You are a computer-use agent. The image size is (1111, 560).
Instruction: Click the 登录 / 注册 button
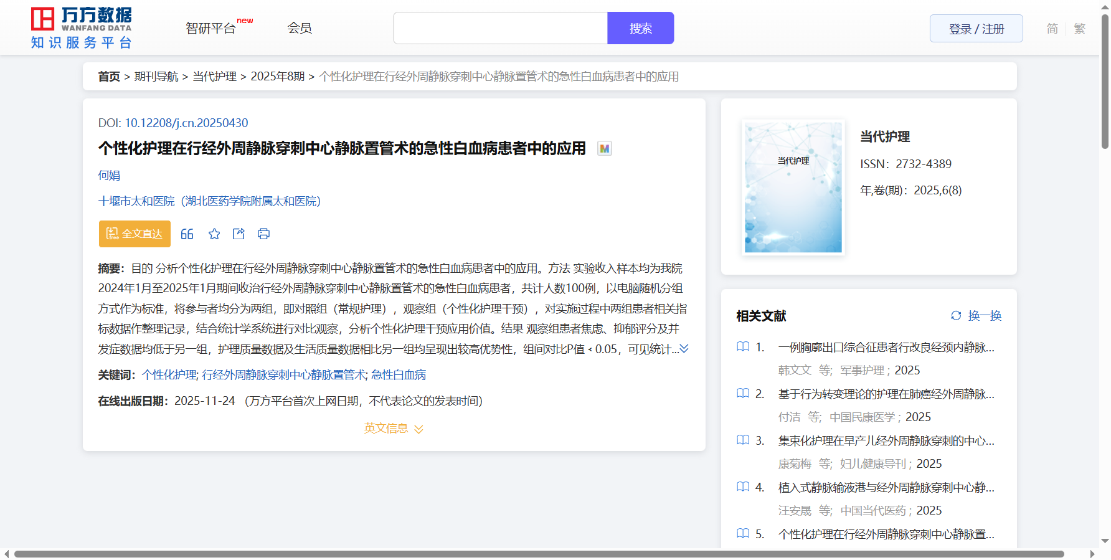point(976,29)
